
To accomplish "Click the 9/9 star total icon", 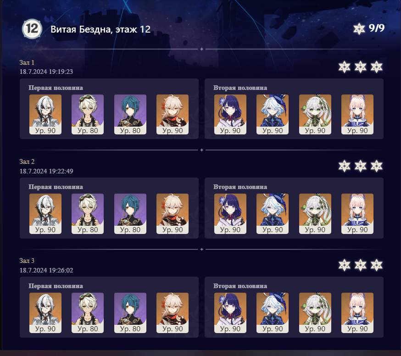I will [x=359, y=28].
